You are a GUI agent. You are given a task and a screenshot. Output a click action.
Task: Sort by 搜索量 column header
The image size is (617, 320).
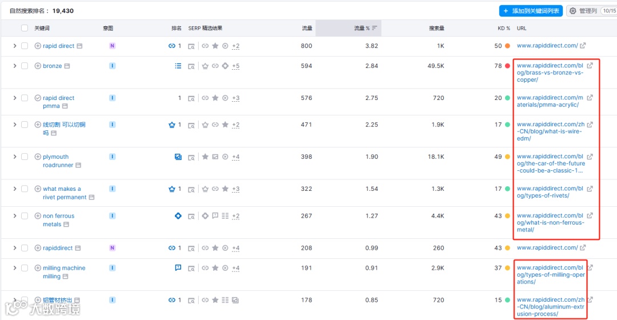(436, 29)
